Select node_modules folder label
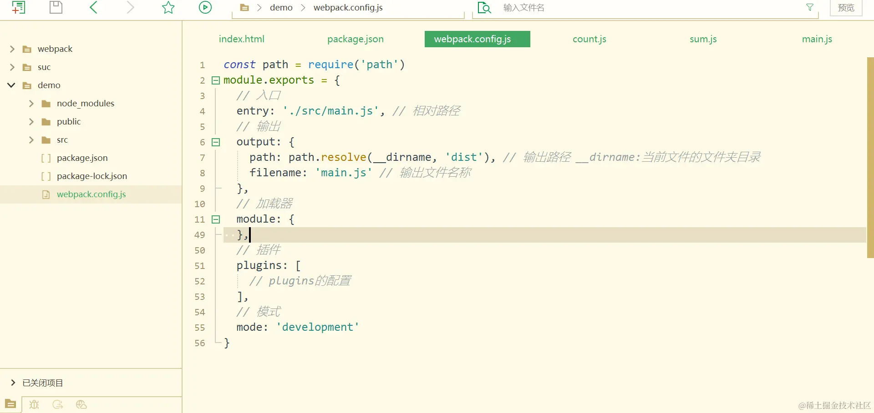Viewport: 874px width, 413px height. 86,104
